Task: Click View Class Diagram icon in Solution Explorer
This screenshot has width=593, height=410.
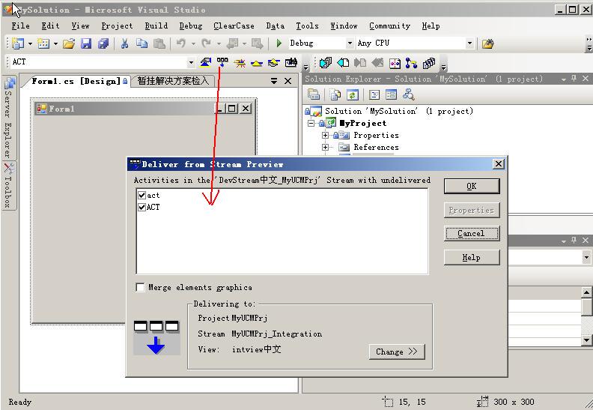Action: point(409,94)
